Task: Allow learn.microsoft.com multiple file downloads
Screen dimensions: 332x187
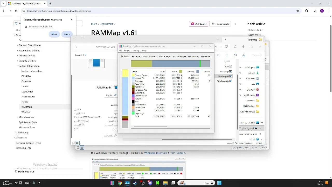Action: click(54, 34)
